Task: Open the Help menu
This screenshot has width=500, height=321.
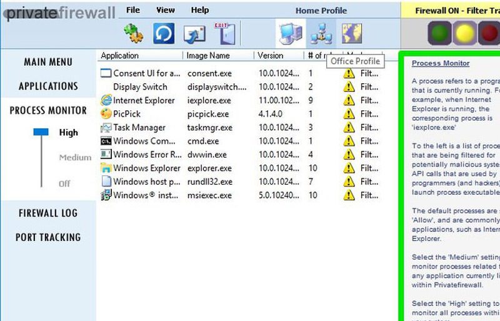Action: (200, 10)
